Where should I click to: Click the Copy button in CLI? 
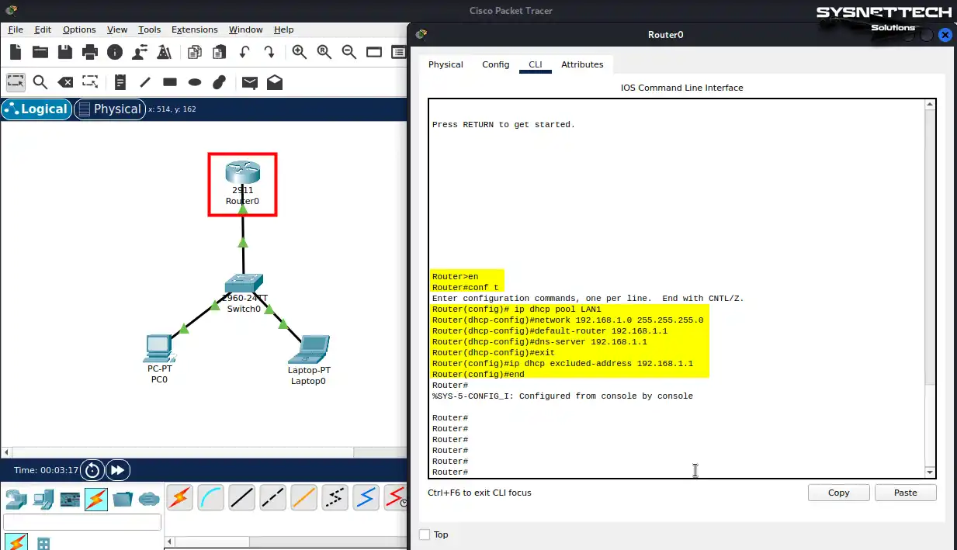[838, 493]
